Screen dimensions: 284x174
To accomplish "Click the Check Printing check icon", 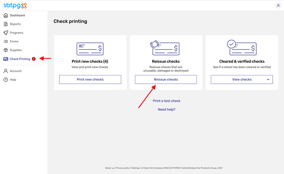I will (x=6, y=59).
